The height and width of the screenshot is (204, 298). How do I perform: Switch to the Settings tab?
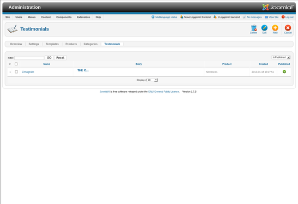[34, 44]
